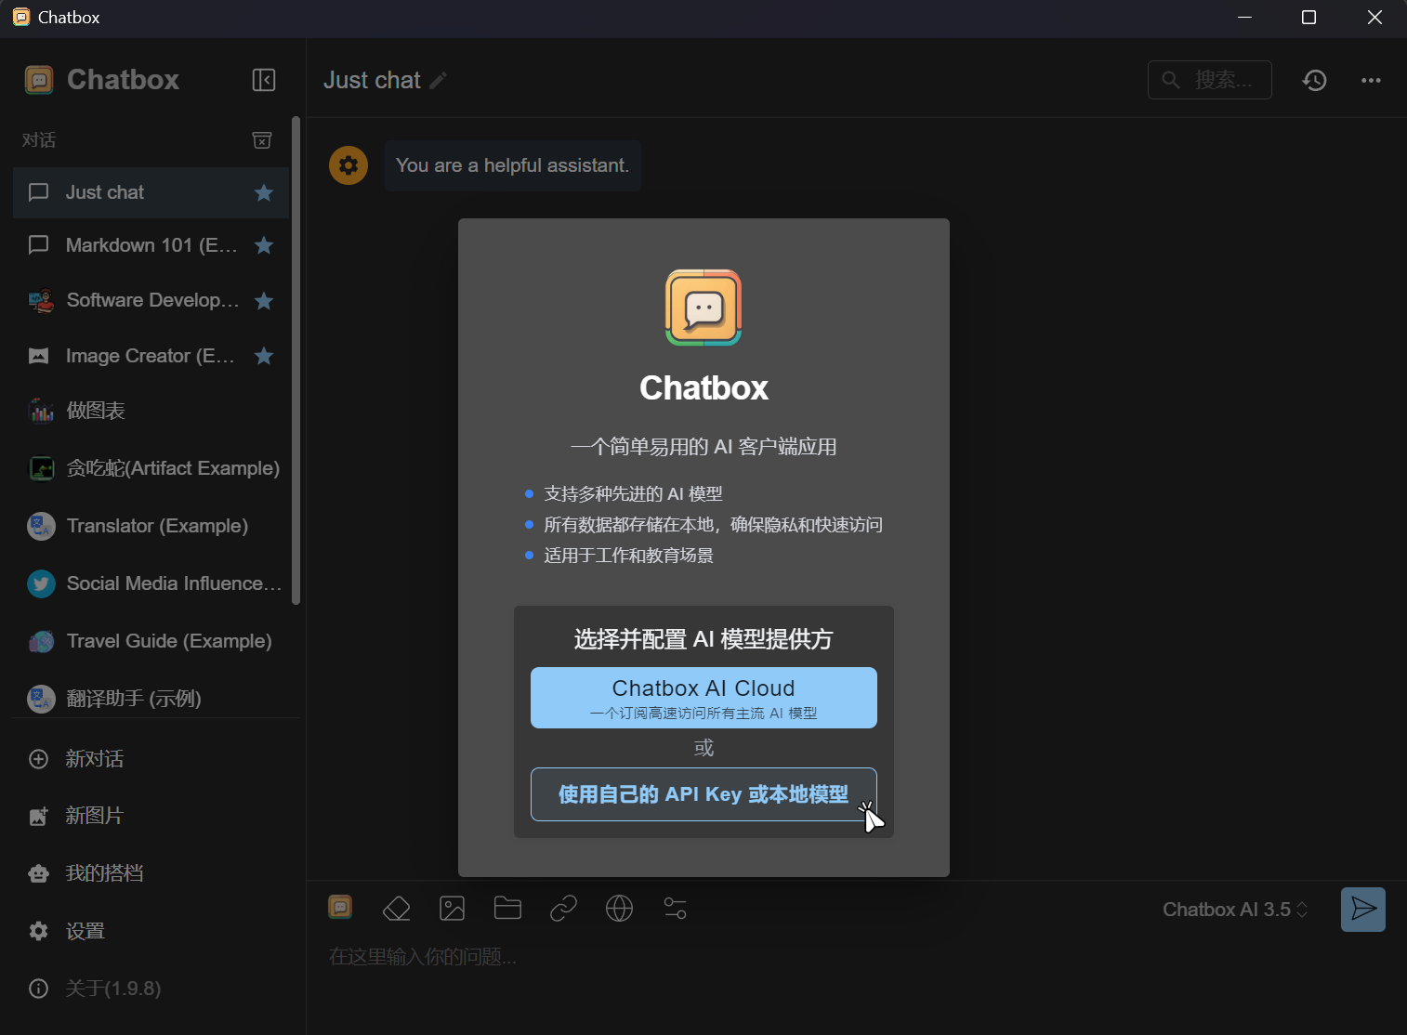Click the sidebar scrollbar
The image size is (1407, 1035).
pyautogui.click(x=296, y=360)
